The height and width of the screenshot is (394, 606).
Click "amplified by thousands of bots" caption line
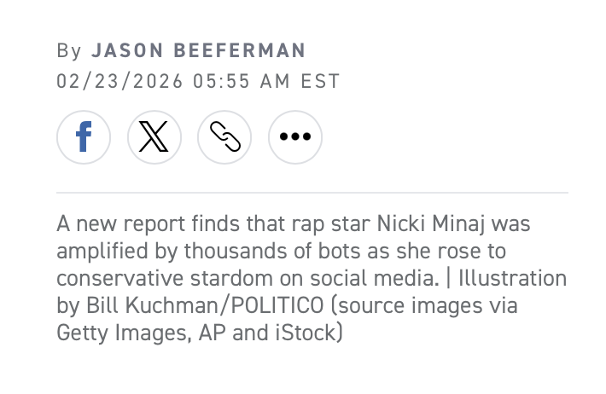(x=209, y=252)
